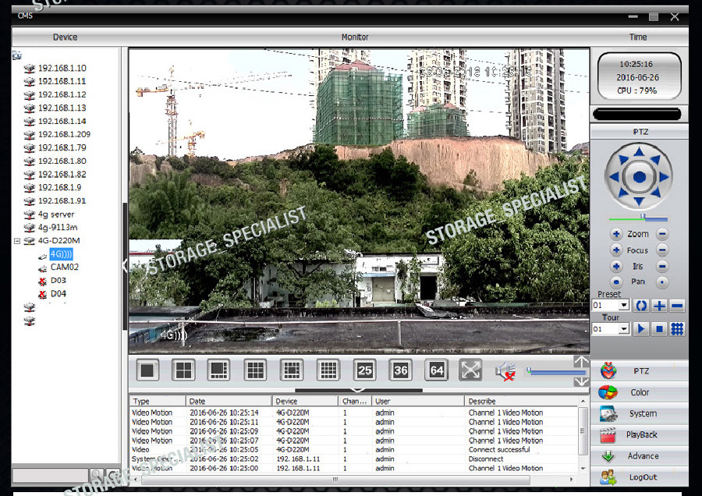This screenshot has width=702, height=496.
Task: Move PTZ camera up
Action: (639, 152)
